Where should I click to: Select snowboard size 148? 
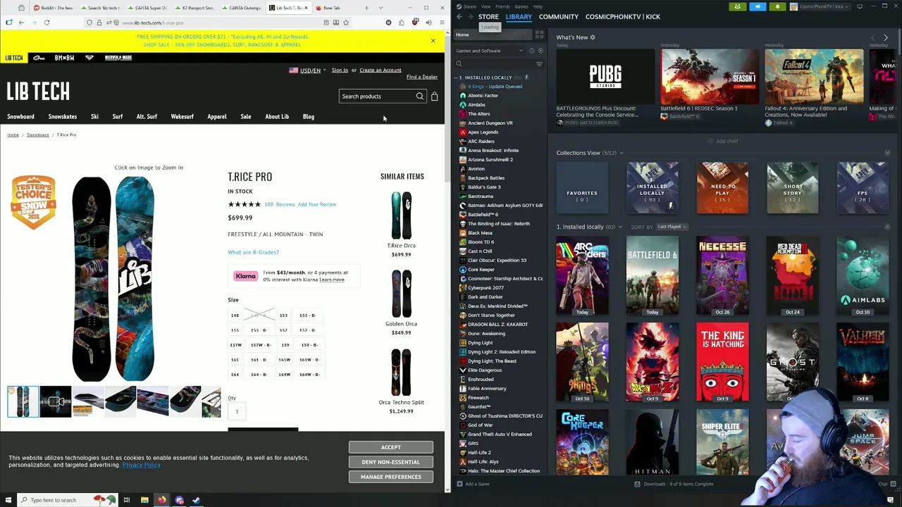[x=235, y=315]
